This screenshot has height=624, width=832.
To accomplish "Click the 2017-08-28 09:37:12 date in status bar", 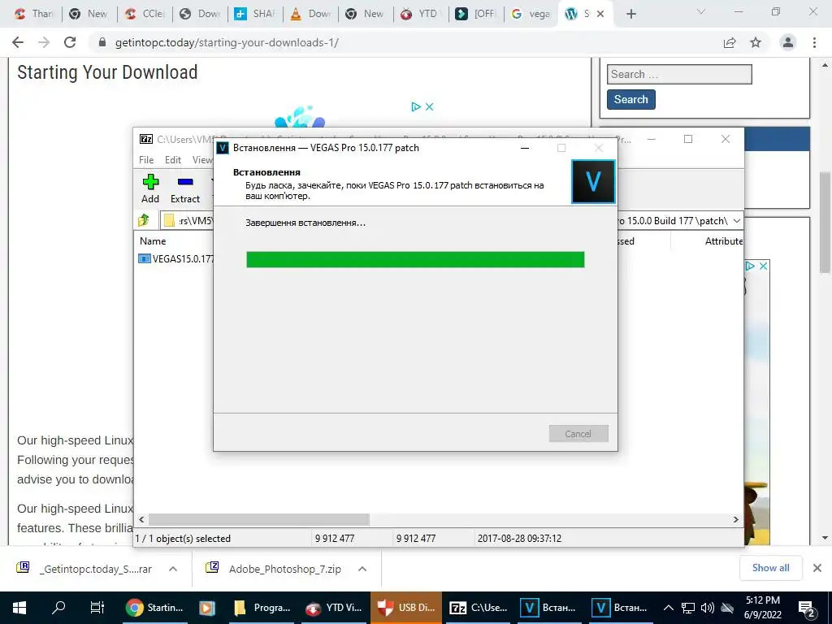I will (x=519, y=539).
